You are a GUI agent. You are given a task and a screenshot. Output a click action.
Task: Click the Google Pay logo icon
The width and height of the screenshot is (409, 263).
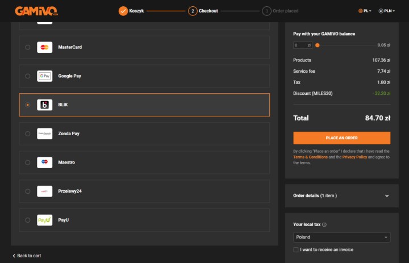pos(45,76)
